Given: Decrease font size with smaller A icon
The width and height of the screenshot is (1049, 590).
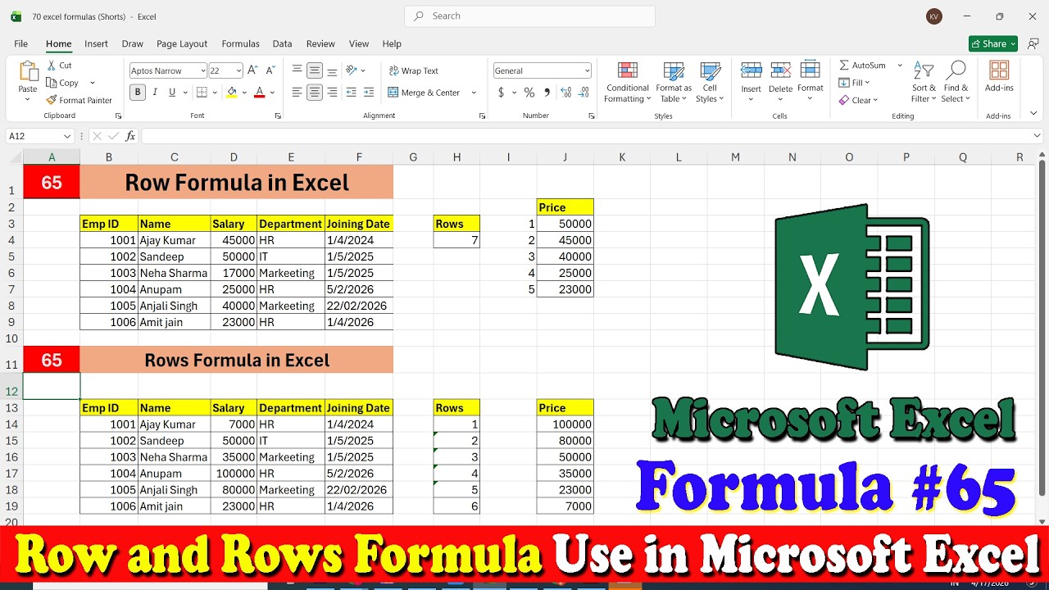Looking at the screenshot, I should coord(271,70).
